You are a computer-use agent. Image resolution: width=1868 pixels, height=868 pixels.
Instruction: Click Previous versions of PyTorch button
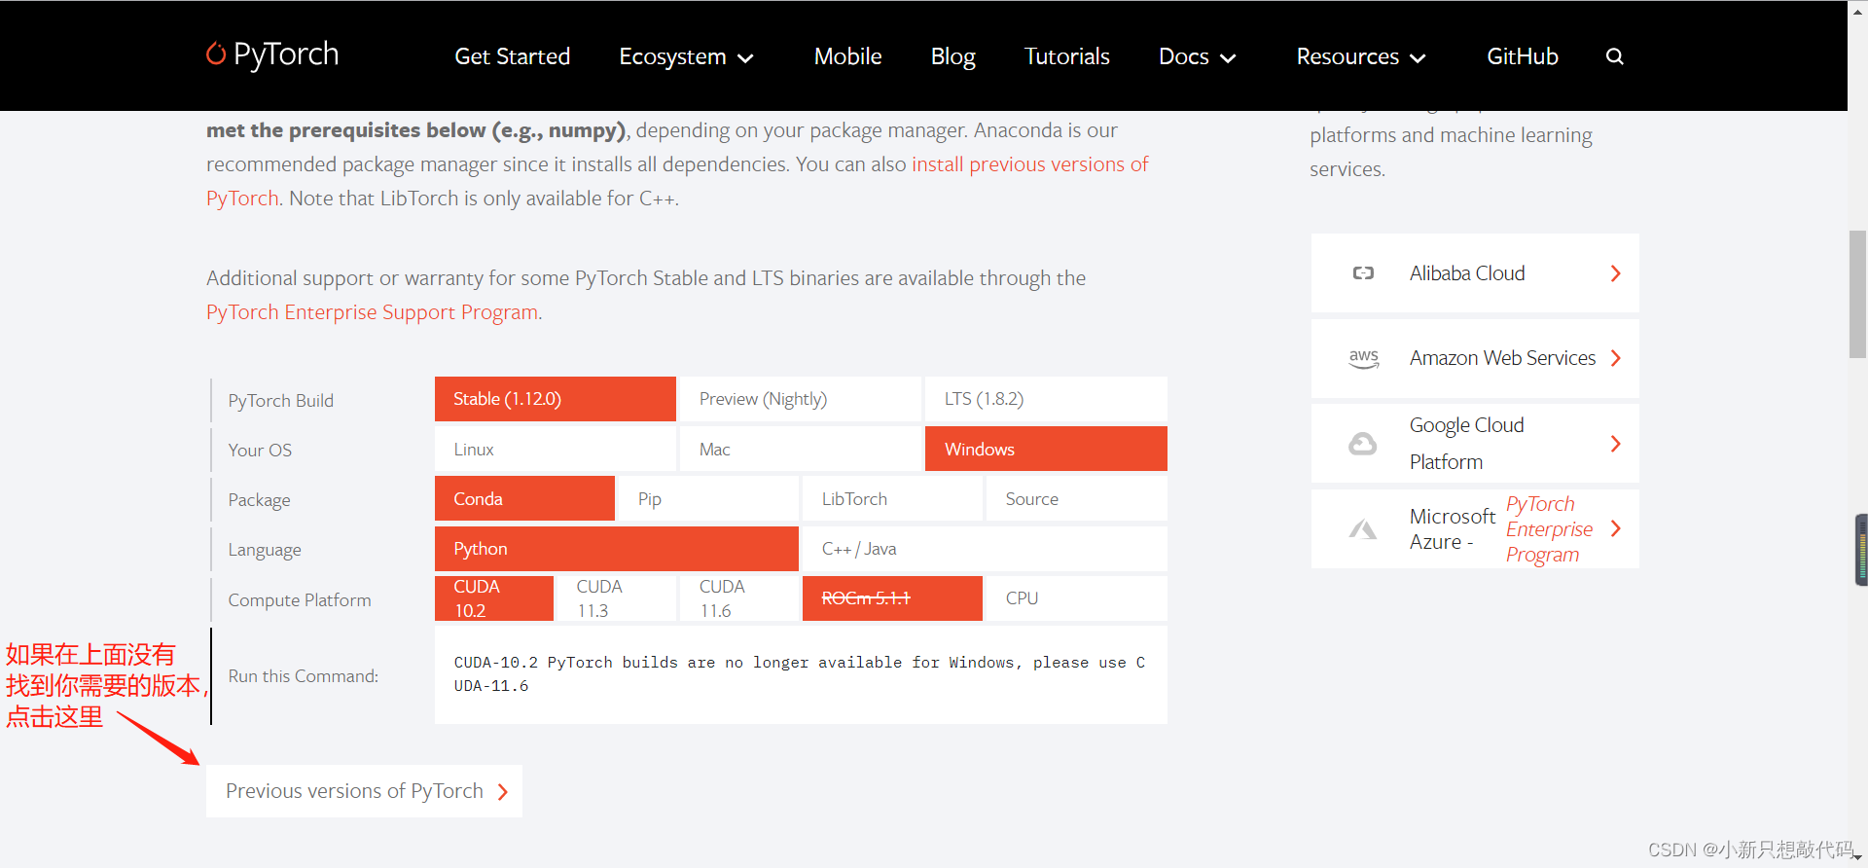(x=364, y=791)
